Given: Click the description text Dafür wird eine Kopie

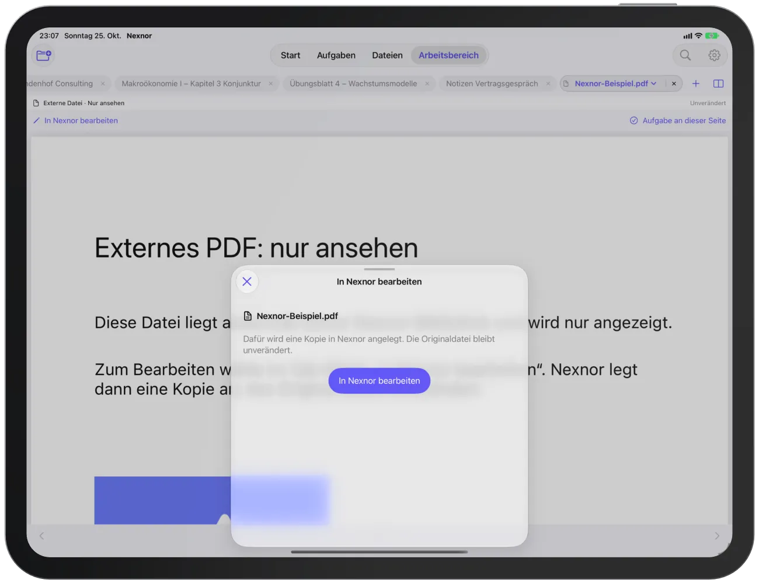Looking at the screenshot, I should [369, 345].
